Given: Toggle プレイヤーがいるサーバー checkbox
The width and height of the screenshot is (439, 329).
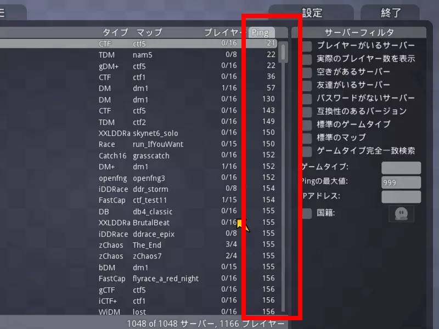Looking at the screenshot, I should [x=307, y=46].
